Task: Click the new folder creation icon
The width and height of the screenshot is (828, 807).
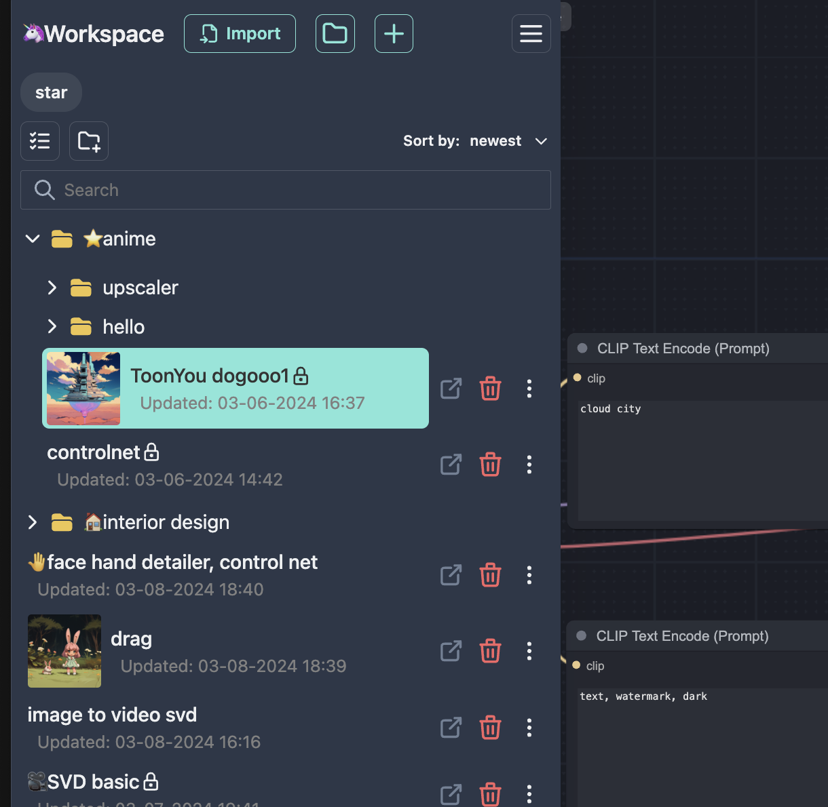Action: 88,141
